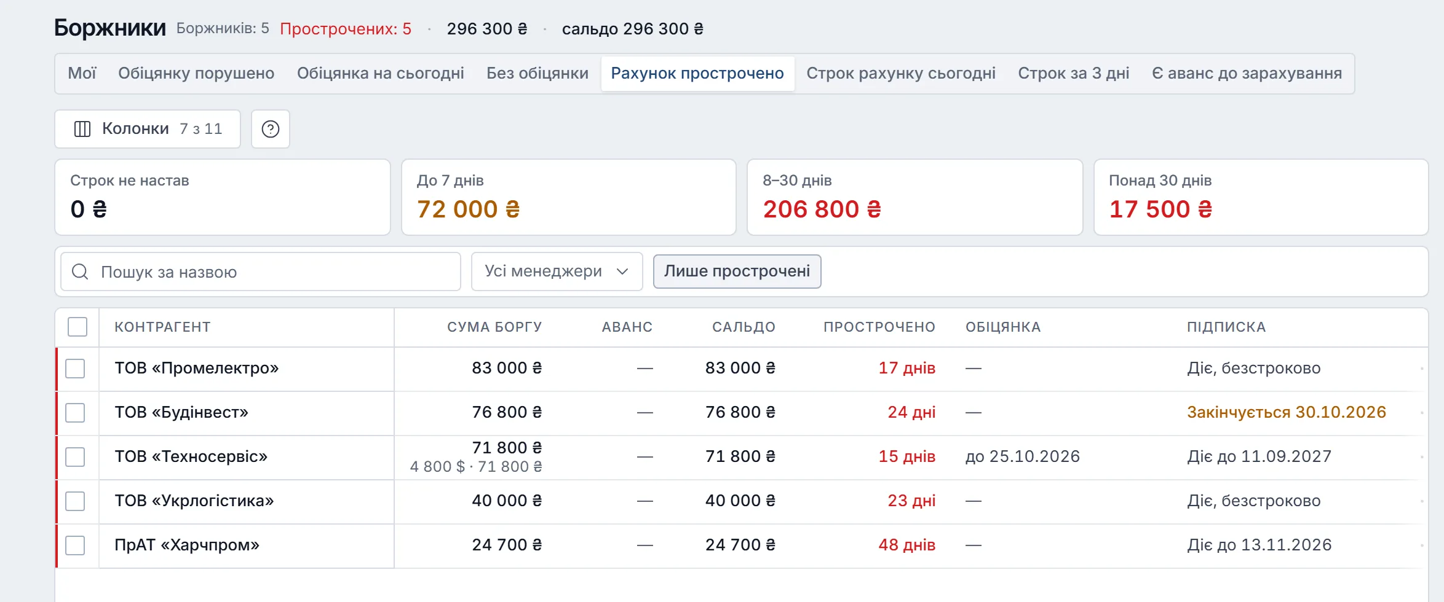Image resolution: width=1444 pixels, height=602 pixels.
Task: Open the ПрАТ «Харчпром» counterparty
Action: tap(187, 545)
